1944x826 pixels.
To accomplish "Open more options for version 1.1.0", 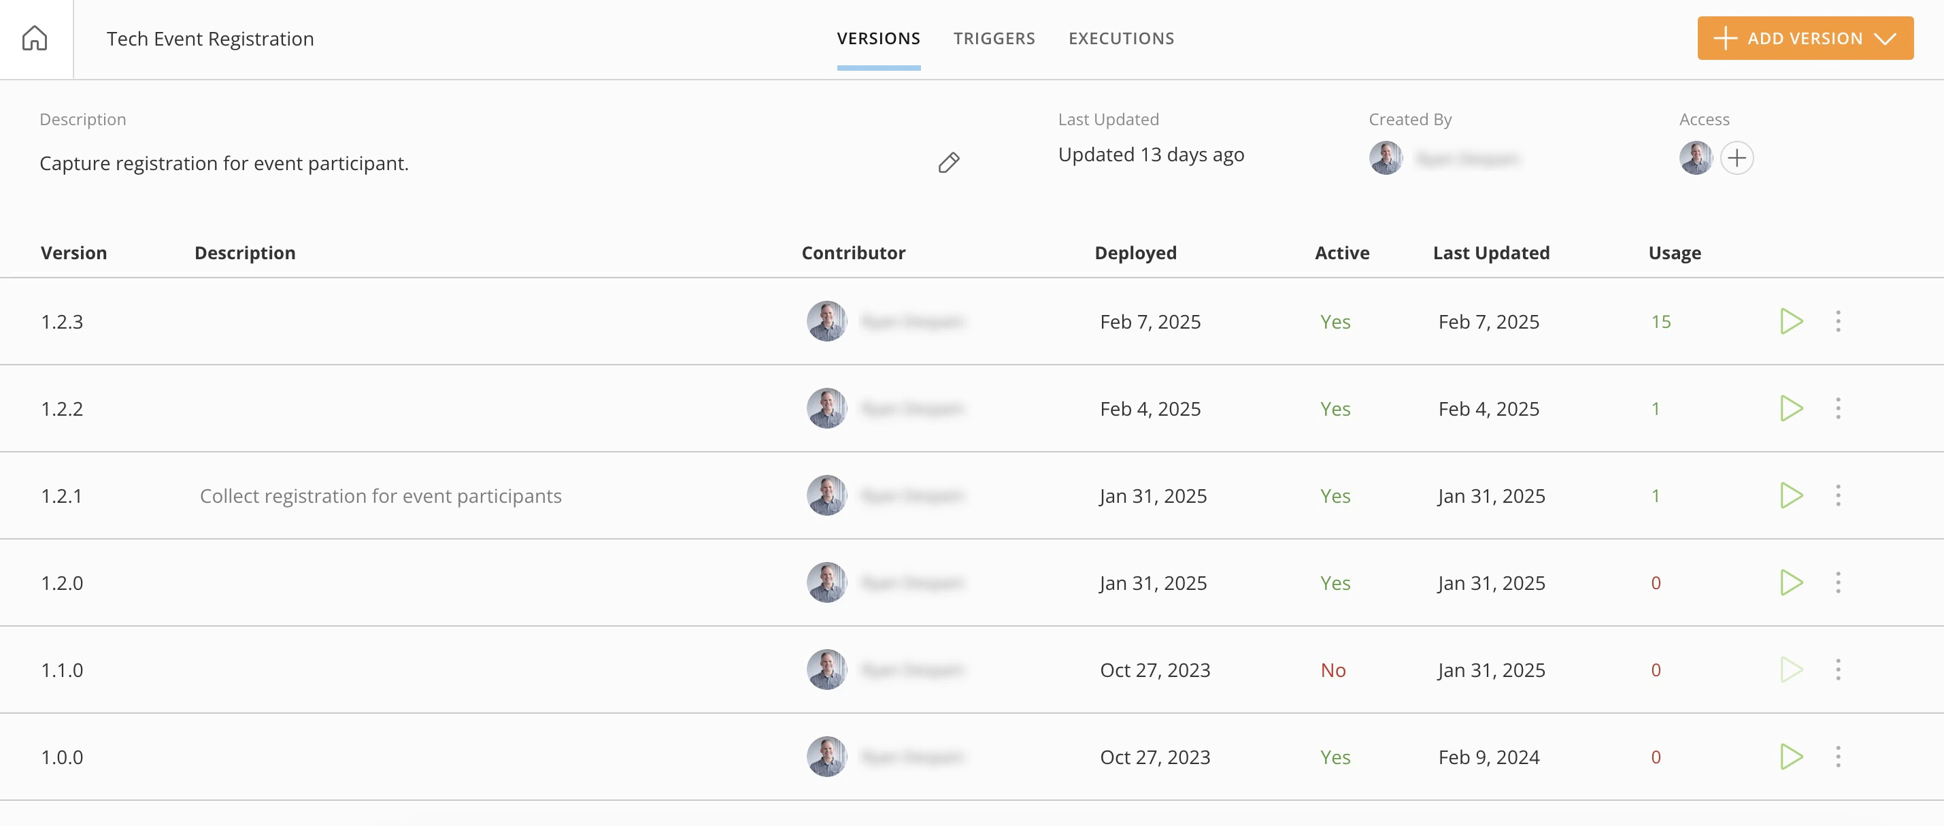I will coord(1838,670).
